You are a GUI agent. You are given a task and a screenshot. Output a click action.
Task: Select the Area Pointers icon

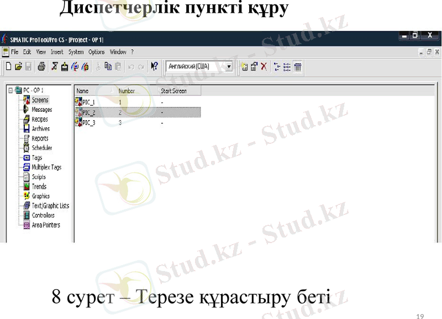coord(27,225)
